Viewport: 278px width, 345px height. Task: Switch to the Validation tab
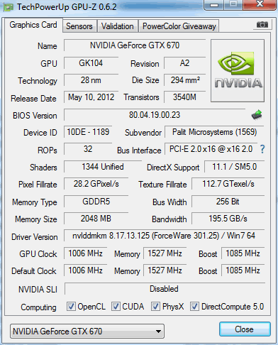click(x=118, y=26)
